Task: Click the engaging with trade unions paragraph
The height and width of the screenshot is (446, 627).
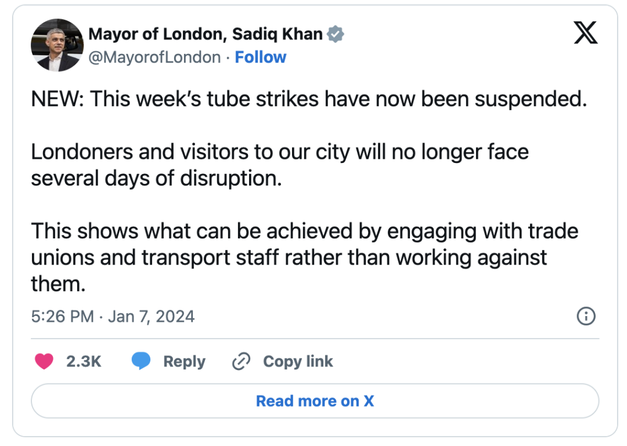Action: 304,257
